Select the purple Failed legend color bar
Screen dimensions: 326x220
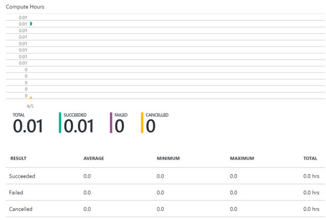[111, 123]
